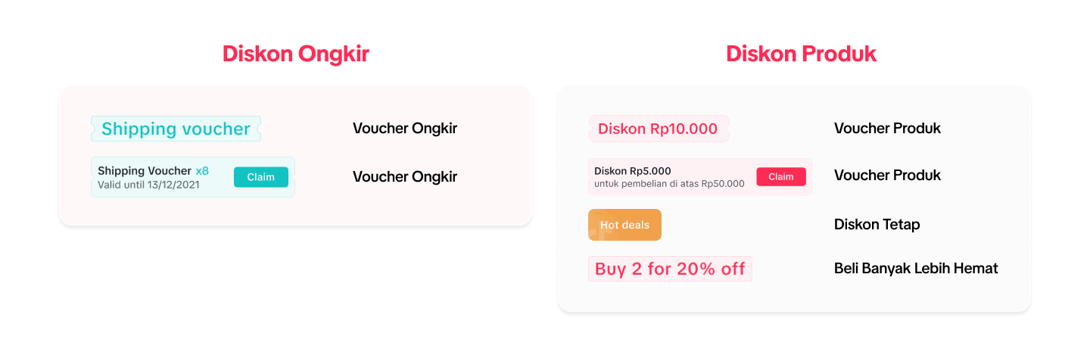Click Voucher Produk label beside the red Claim card

887,176
